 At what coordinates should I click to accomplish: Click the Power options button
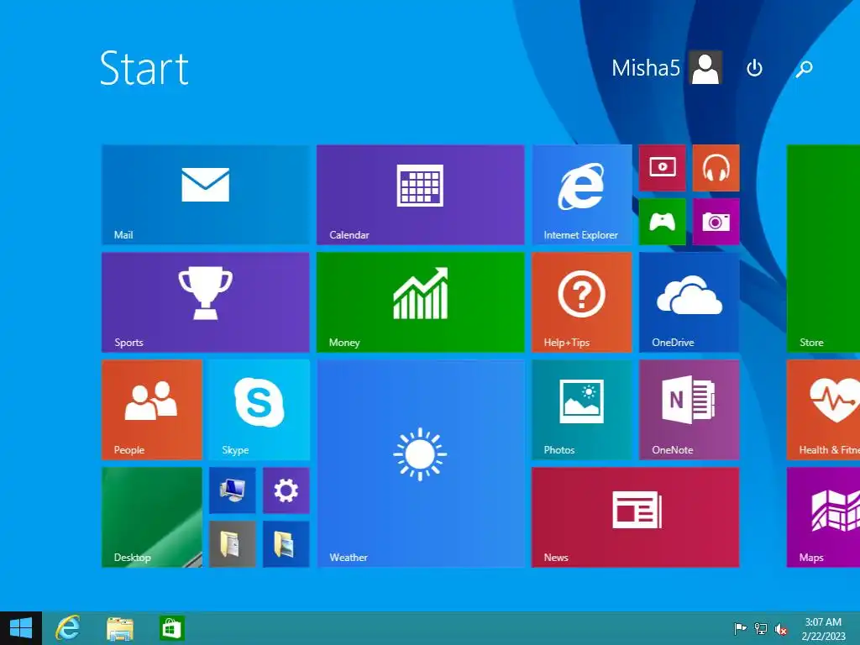pyautogui.click(x=755, y=68)
